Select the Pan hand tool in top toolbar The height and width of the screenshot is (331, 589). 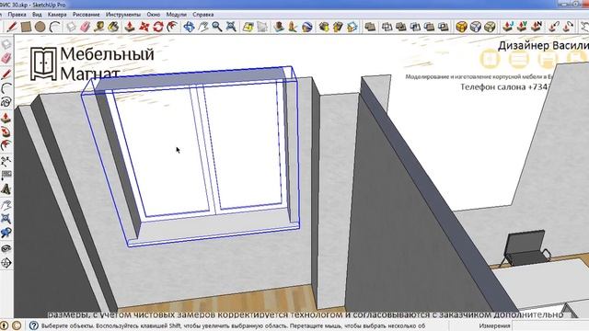click(x=203, y=27)
